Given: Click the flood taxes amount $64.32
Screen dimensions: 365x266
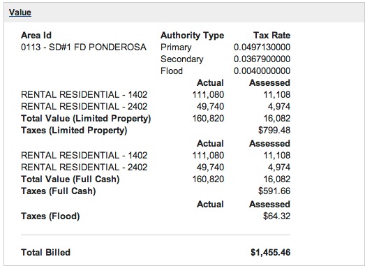Looking at the screenshot, I should point(277,216).
